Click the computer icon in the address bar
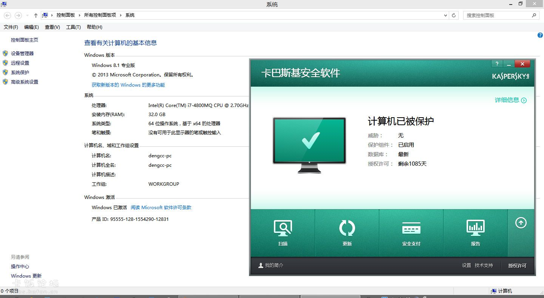This screenshot has width=544, height=298. (x=45, y=15)
